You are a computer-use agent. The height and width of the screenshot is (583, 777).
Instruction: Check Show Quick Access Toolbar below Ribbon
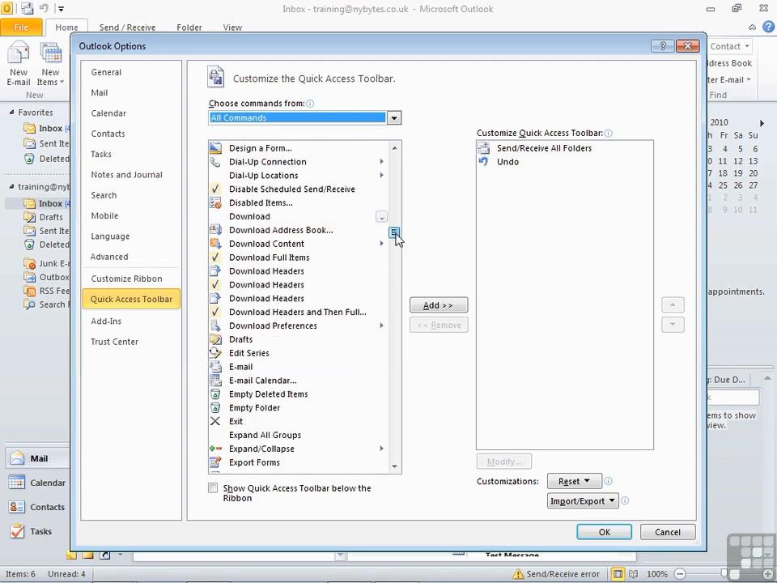tap(213, 487)
